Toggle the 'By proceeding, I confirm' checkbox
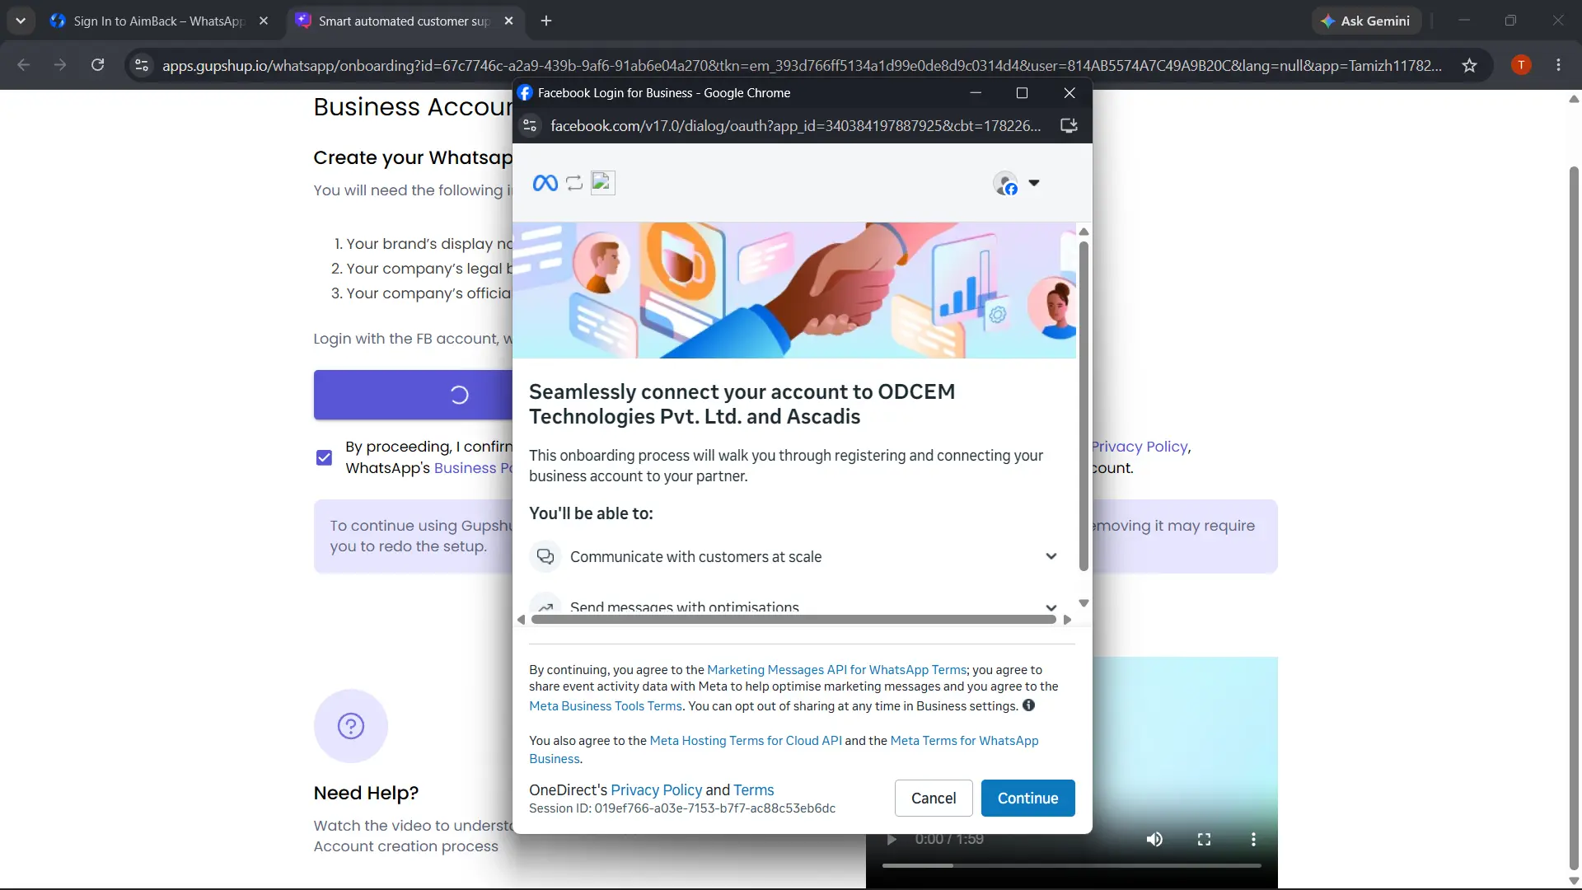The width and height of the screenshot is (1582, 890). click(324, 457)
